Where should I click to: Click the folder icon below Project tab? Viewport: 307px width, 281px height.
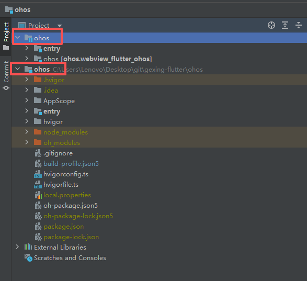(x=6, y=48)
